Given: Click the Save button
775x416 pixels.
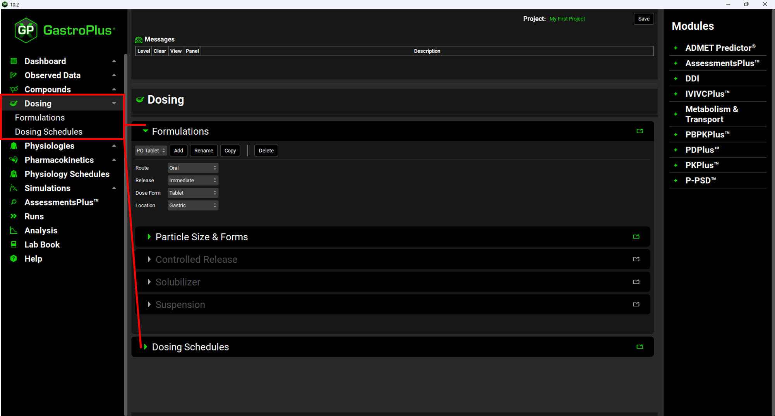Looking at the screenshot, I should [643, 19].
